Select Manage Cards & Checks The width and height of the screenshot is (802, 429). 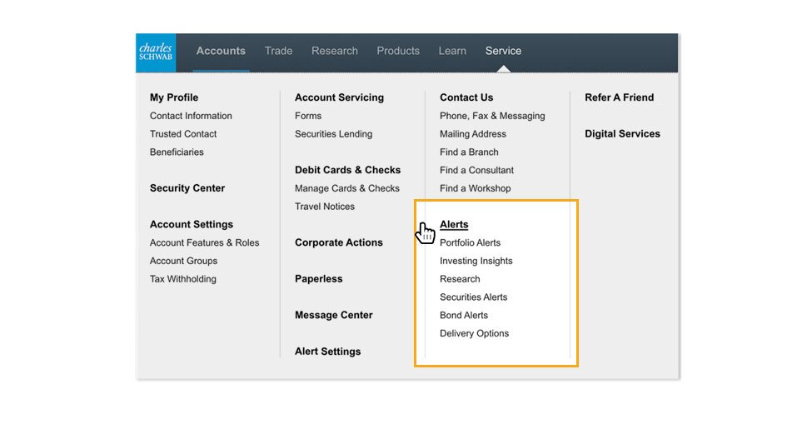pyautogui.click(x=346, y=189)
